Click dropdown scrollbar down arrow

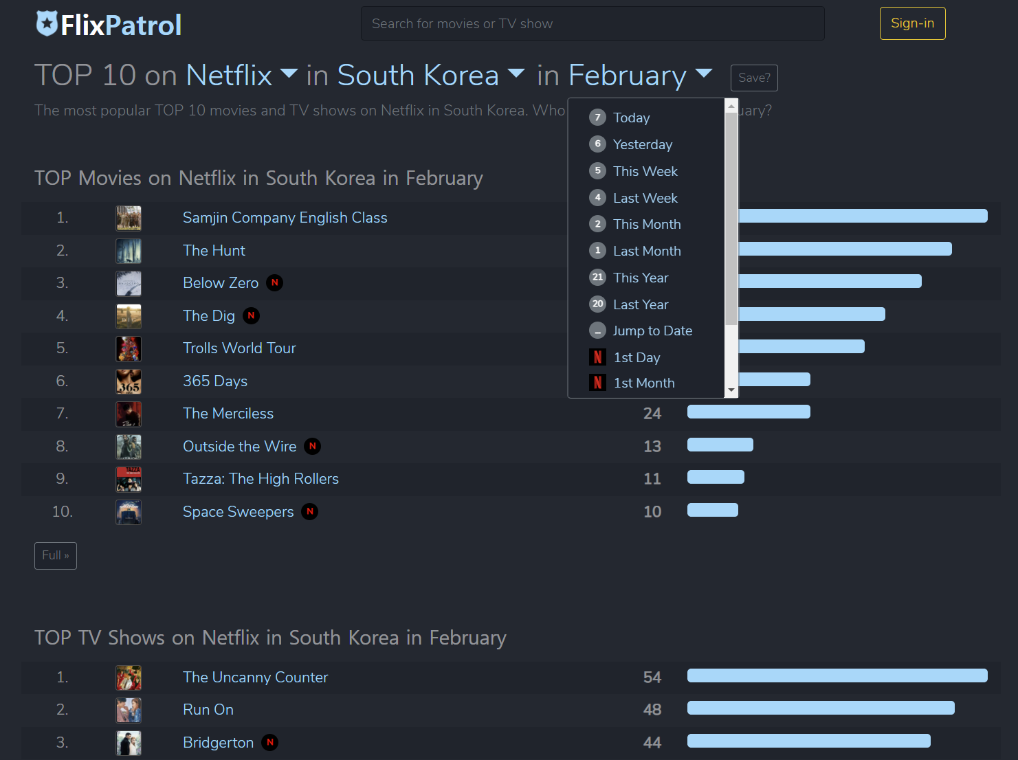(x=731, y=390)
